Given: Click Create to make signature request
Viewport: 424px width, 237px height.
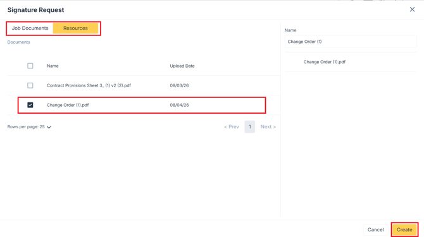Looking at the screenshot, I should tap(404, 229).
